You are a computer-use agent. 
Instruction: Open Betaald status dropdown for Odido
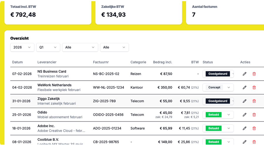click(x=218, y=115)
